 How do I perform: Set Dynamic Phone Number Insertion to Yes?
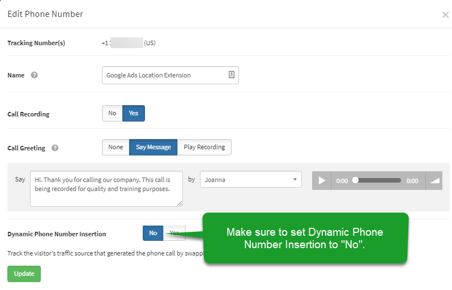pos(174,233)
